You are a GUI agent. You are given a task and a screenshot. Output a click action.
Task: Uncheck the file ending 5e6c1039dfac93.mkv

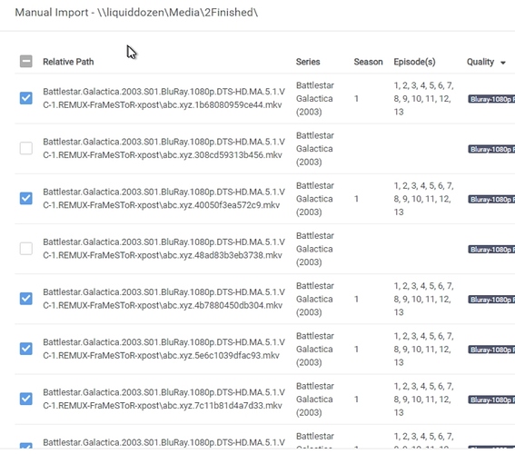coord(26,349)
